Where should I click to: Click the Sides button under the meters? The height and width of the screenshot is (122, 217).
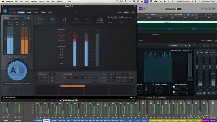coord(24,57)
